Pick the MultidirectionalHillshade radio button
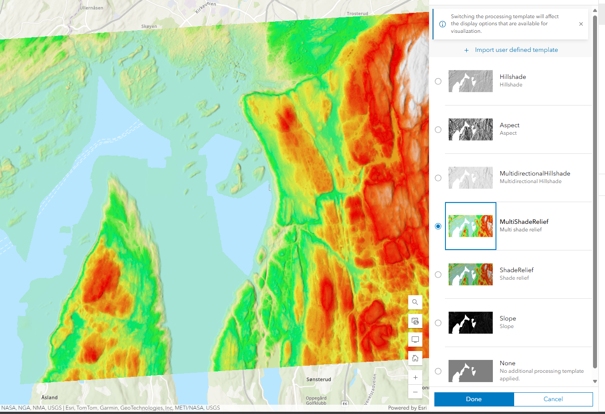 [438, 178]
